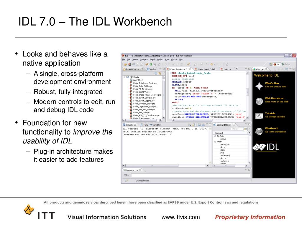This screenshot has height=226, width=302.
Task: Select the print,2 history command
Action: [223, 139]
